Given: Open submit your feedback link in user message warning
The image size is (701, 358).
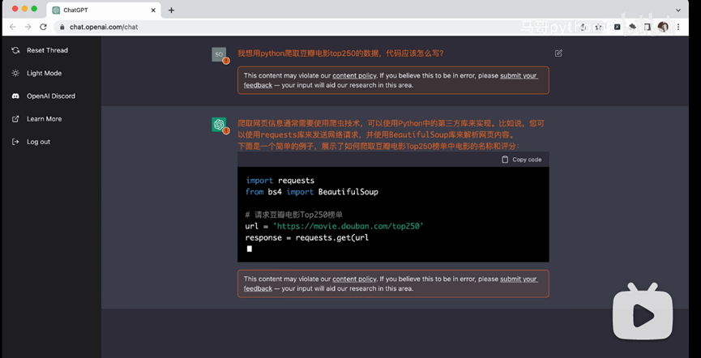Looking at the screenshot, I should pyautogui.click(x=519, y=75).
